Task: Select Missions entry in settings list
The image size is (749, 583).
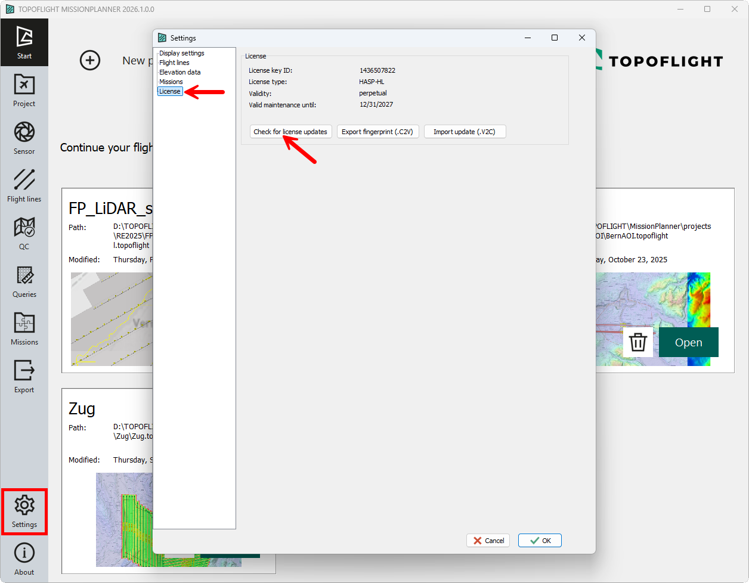Action: point(171,82)
